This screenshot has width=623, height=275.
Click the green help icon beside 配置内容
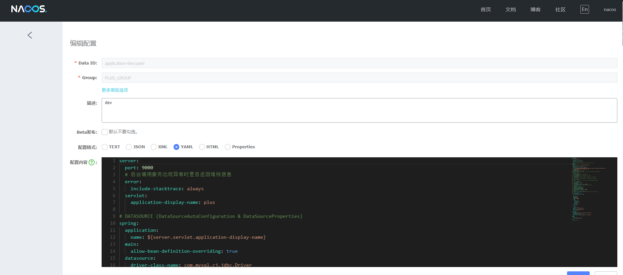pos(92,162)
